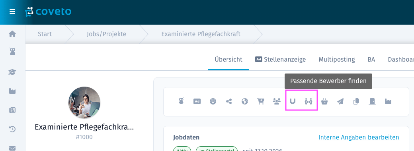Click shopping basket icon in toolbar
414x151 pixels.
pyautogui.click(x=324, y=101)
